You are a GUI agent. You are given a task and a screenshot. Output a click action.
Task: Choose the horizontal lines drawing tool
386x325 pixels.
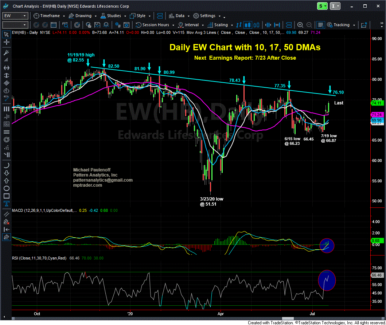pos(7,132)
